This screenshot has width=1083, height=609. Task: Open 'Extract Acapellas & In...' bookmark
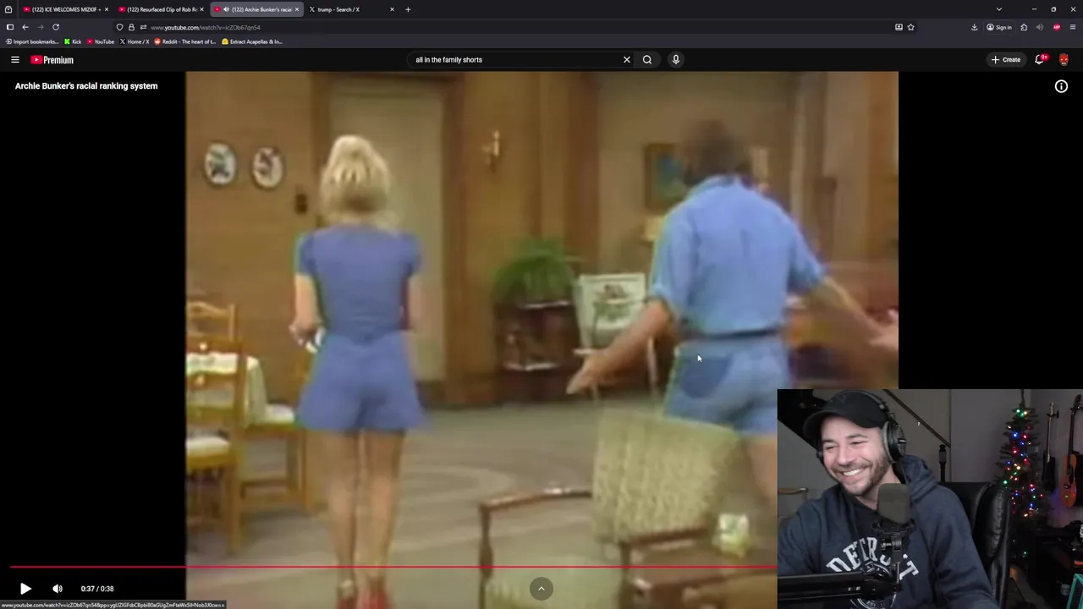(252, 41)
